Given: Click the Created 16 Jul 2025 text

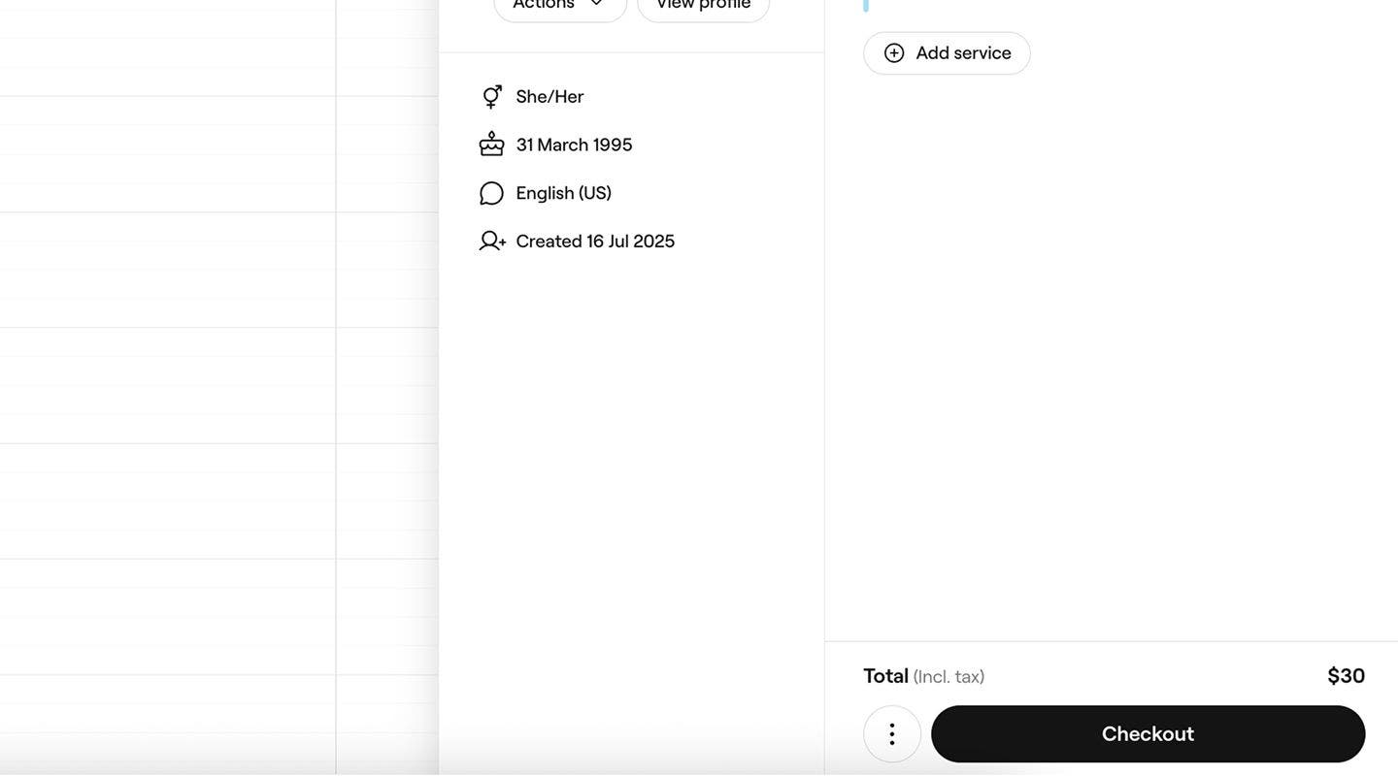Looking at the screenshot, I should tap(595, 241).
